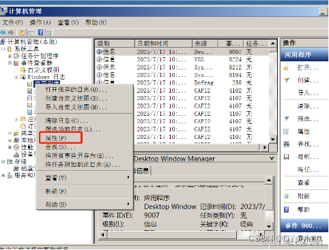Toggle the show/hide console tree toolbar icon
329x250 pixels.
click(30, 33)
